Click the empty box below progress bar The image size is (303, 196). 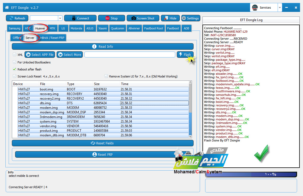pos(251,185)
